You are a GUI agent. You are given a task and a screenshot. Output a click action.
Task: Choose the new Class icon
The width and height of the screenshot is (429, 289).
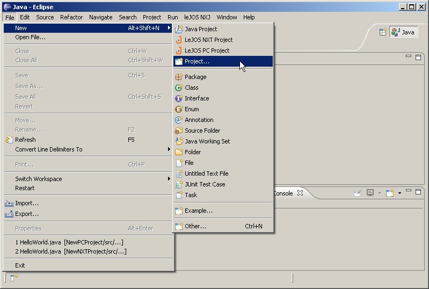click(179, 88)
